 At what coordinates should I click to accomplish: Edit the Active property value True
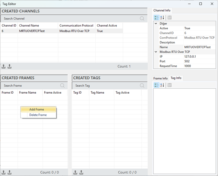click(x=199, y=28)
